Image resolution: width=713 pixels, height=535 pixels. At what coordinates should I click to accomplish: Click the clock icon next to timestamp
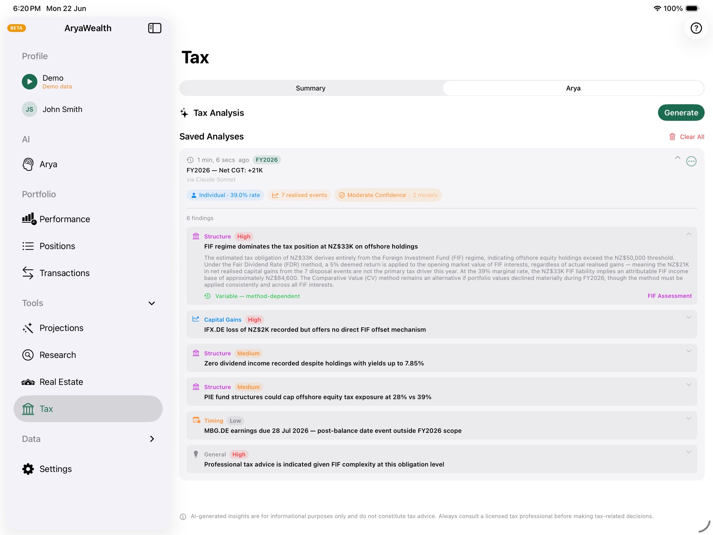pos(190,160)
